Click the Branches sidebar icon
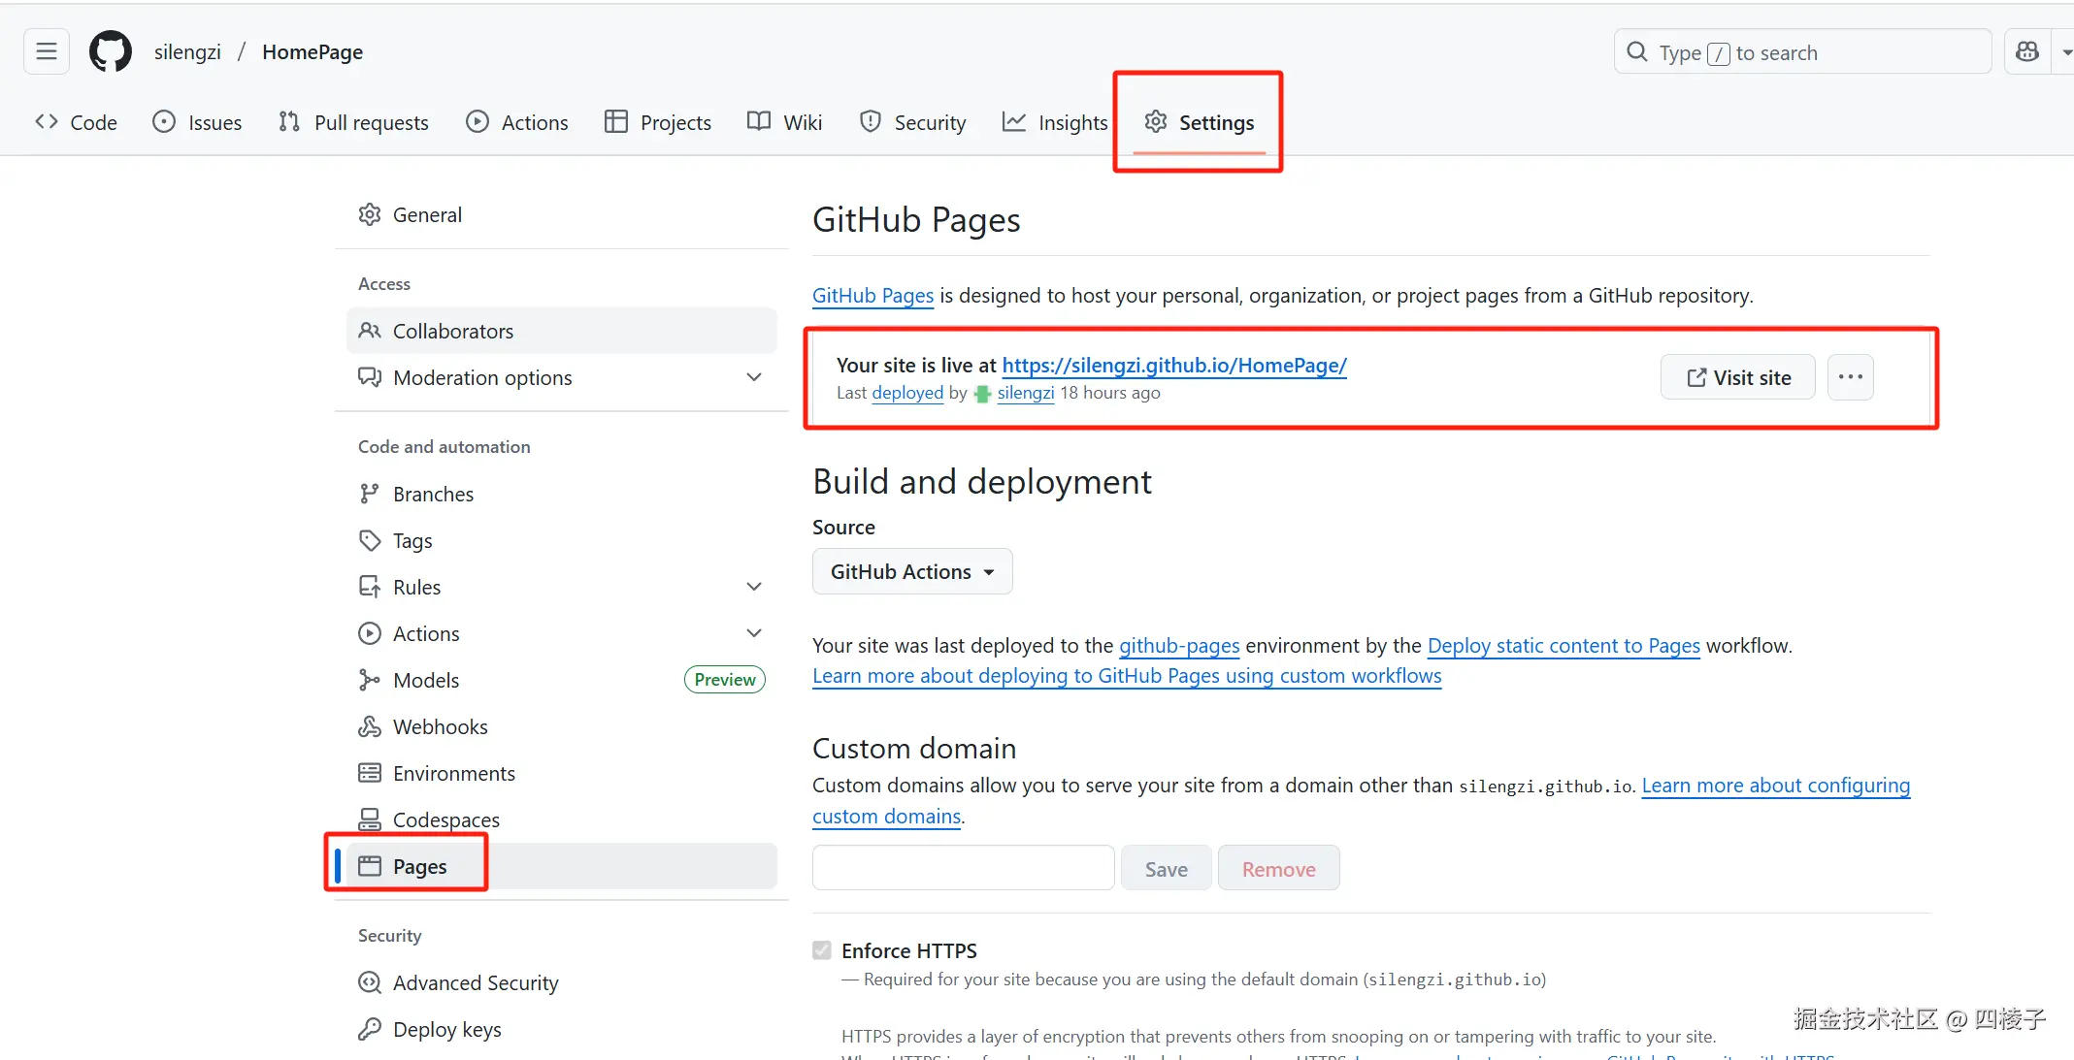 click(370, 494)
